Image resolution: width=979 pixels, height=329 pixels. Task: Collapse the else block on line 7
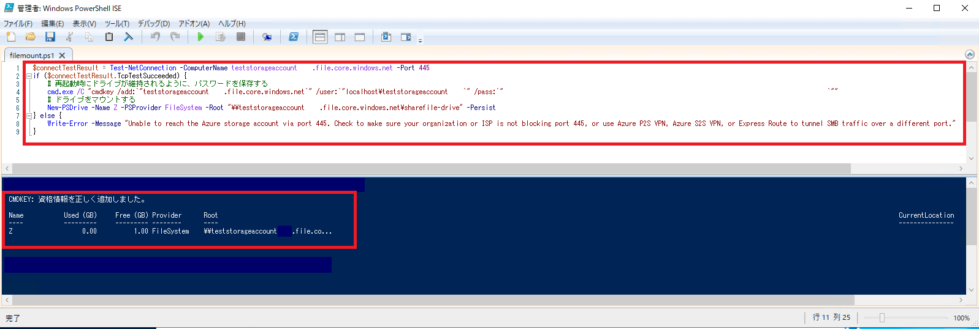[x=29, y=116]
